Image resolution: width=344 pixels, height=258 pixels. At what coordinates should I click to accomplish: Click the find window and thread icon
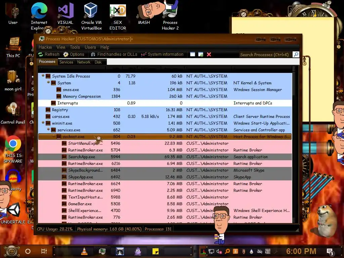(201, 54)
